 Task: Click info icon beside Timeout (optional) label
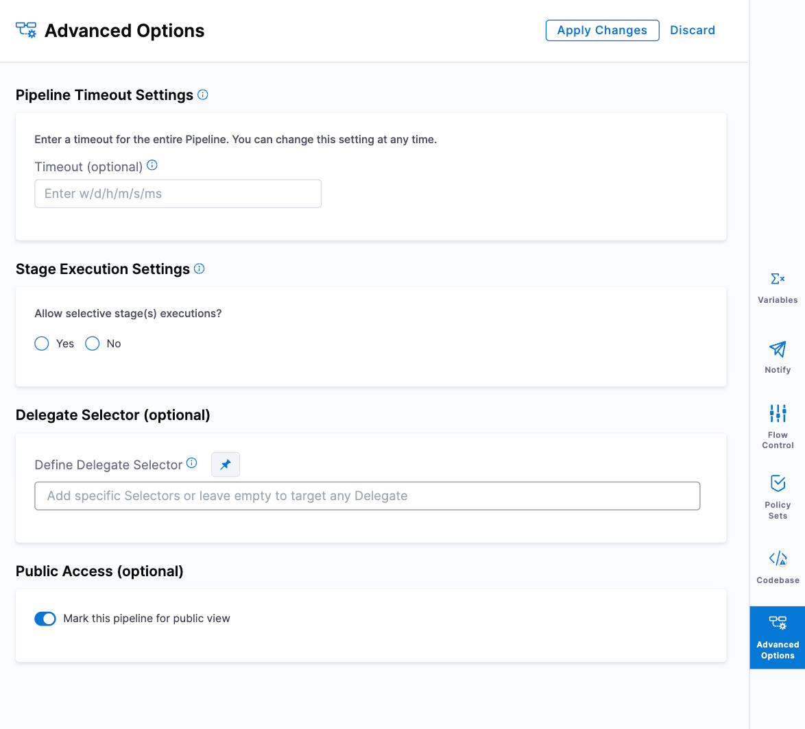pos(152,165)
